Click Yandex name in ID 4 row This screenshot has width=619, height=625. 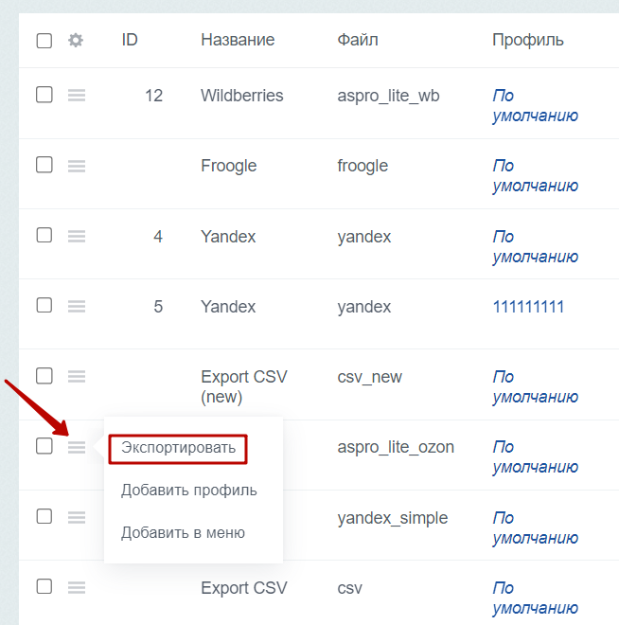tap(228, 237)
